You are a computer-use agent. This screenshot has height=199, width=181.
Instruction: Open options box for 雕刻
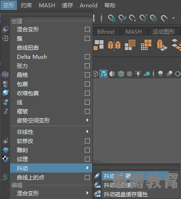[87, 150]
